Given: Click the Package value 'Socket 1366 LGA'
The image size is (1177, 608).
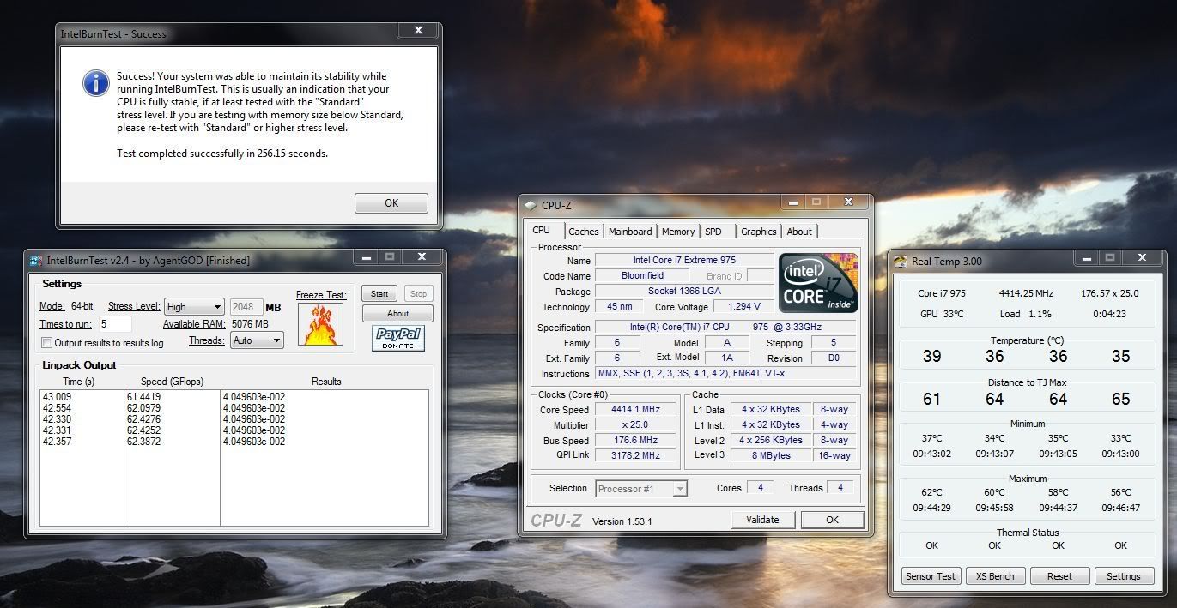Looking at the screenshot, I should click(685, 292).
